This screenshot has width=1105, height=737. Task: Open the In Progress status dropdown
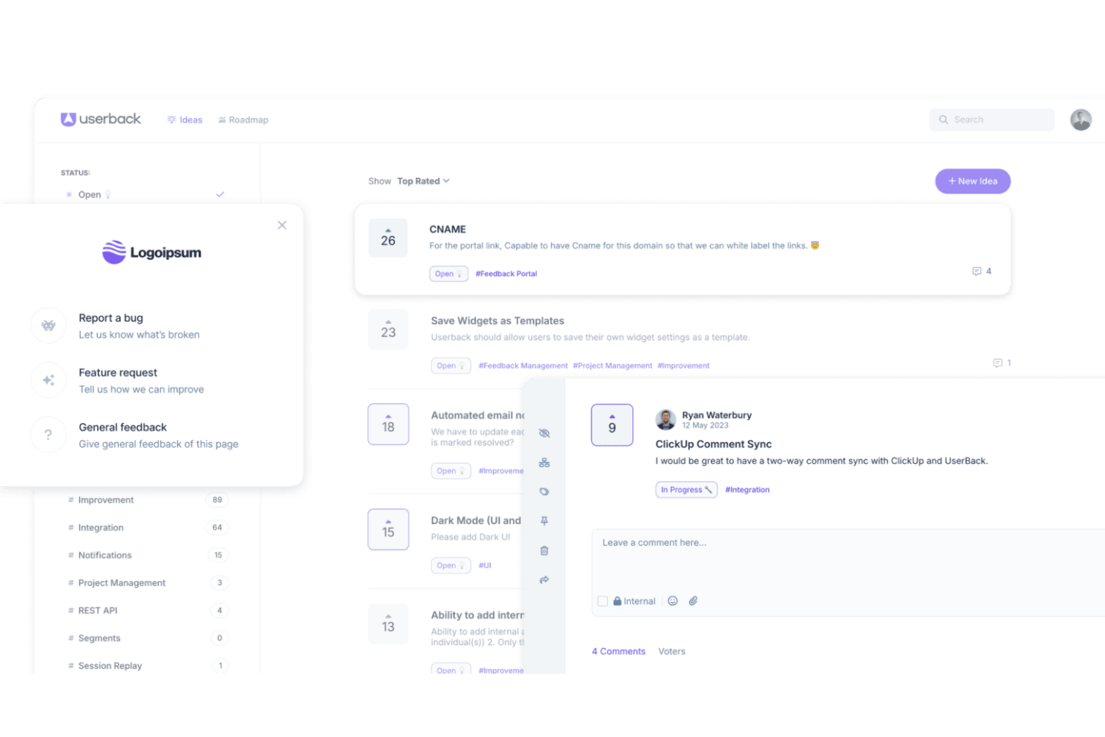click(686, 490)
